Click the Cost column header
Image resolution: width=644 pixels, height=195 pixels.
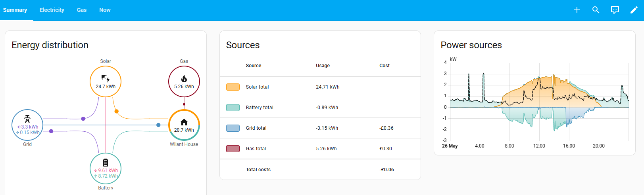384,66
